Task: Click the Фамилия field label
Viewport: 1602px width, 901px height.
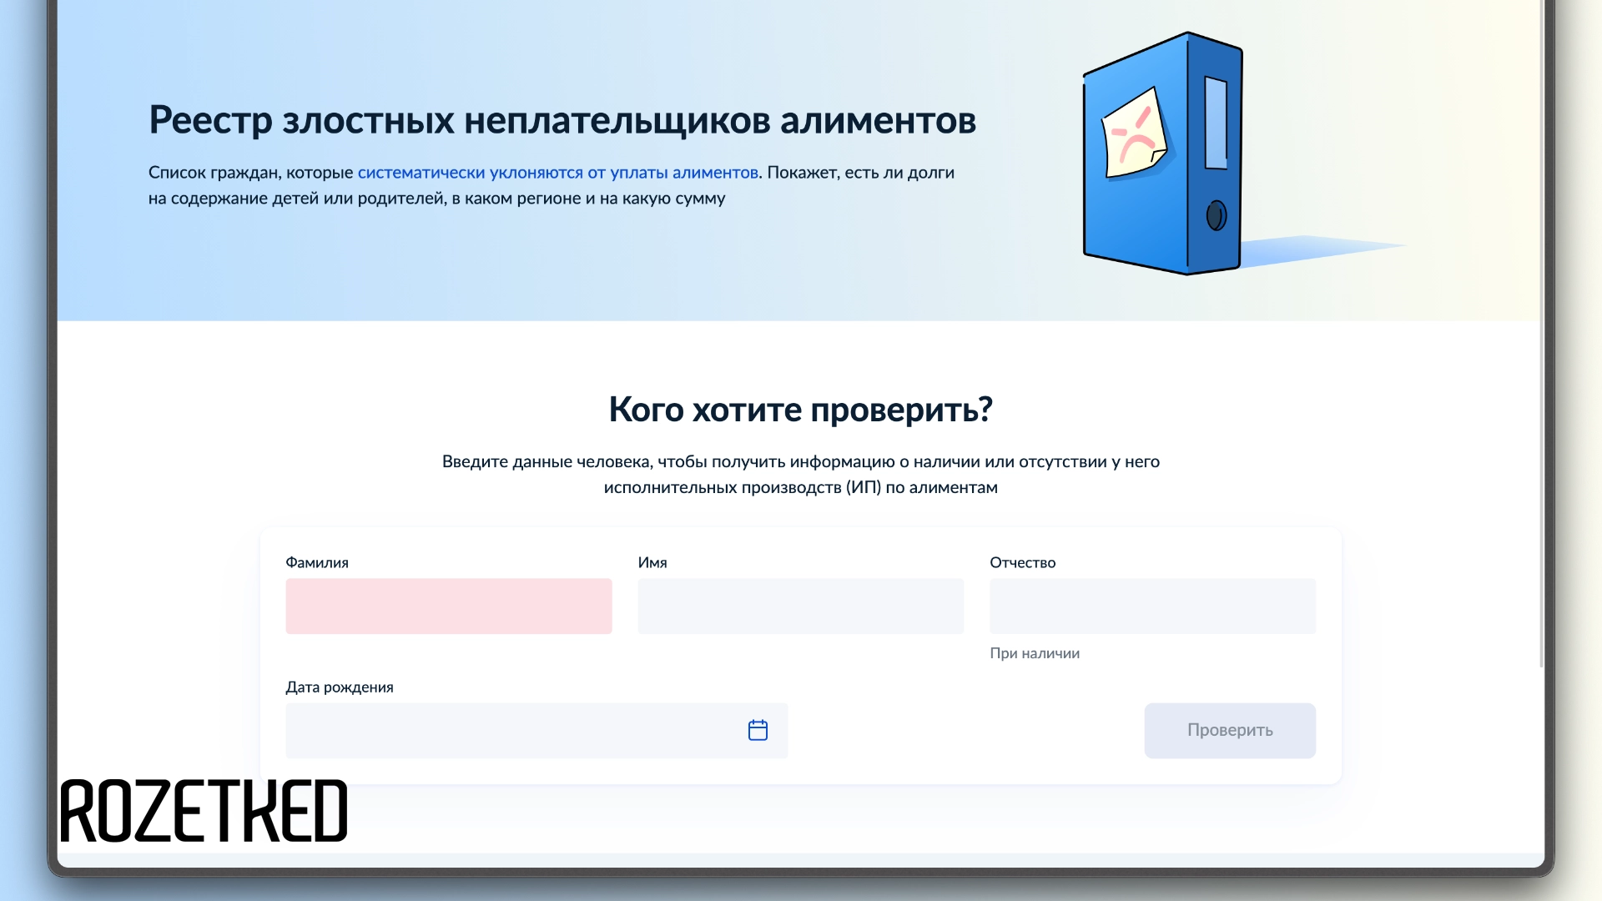Action: [318, 562]
